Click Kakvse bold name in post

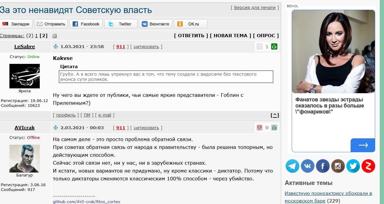[63, 58]
